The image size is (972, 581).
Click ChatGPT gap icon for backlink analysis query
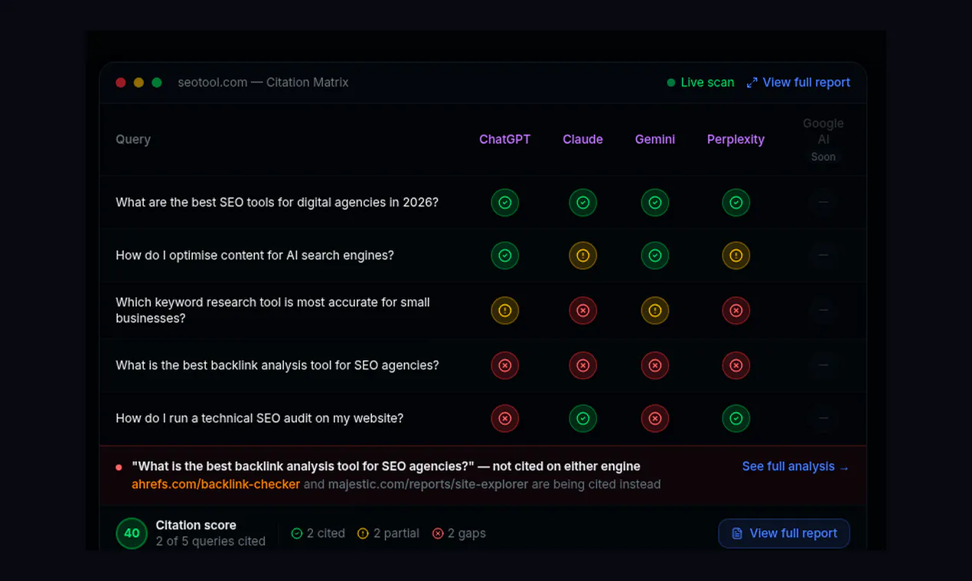coord(504,365)
